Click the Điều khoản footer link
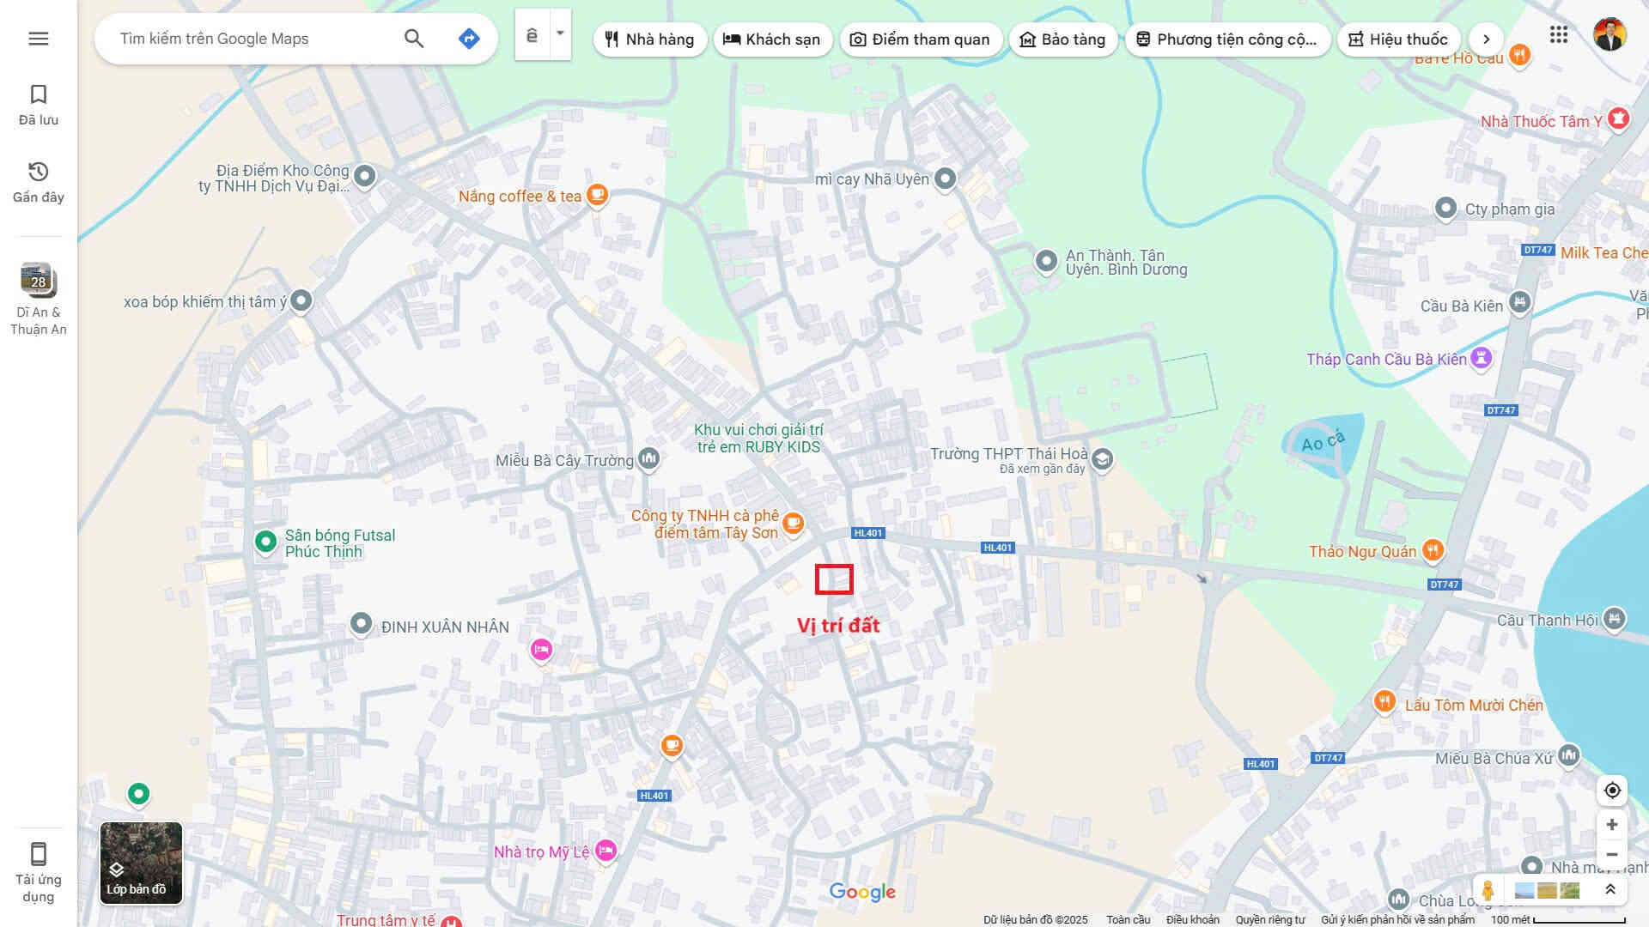This screenshot has width=1649, height=927. (1192, 919)
